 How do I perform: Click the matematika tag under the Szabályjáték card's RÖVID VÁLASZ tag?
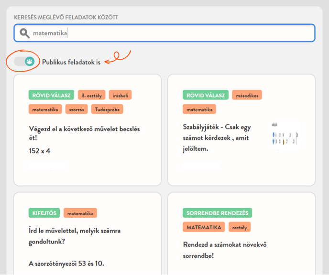199,109
